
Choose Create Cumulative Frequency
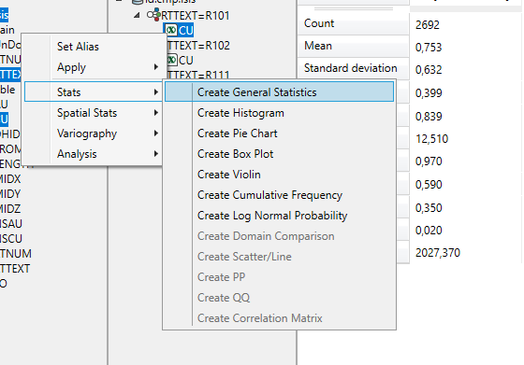point(279,195)
